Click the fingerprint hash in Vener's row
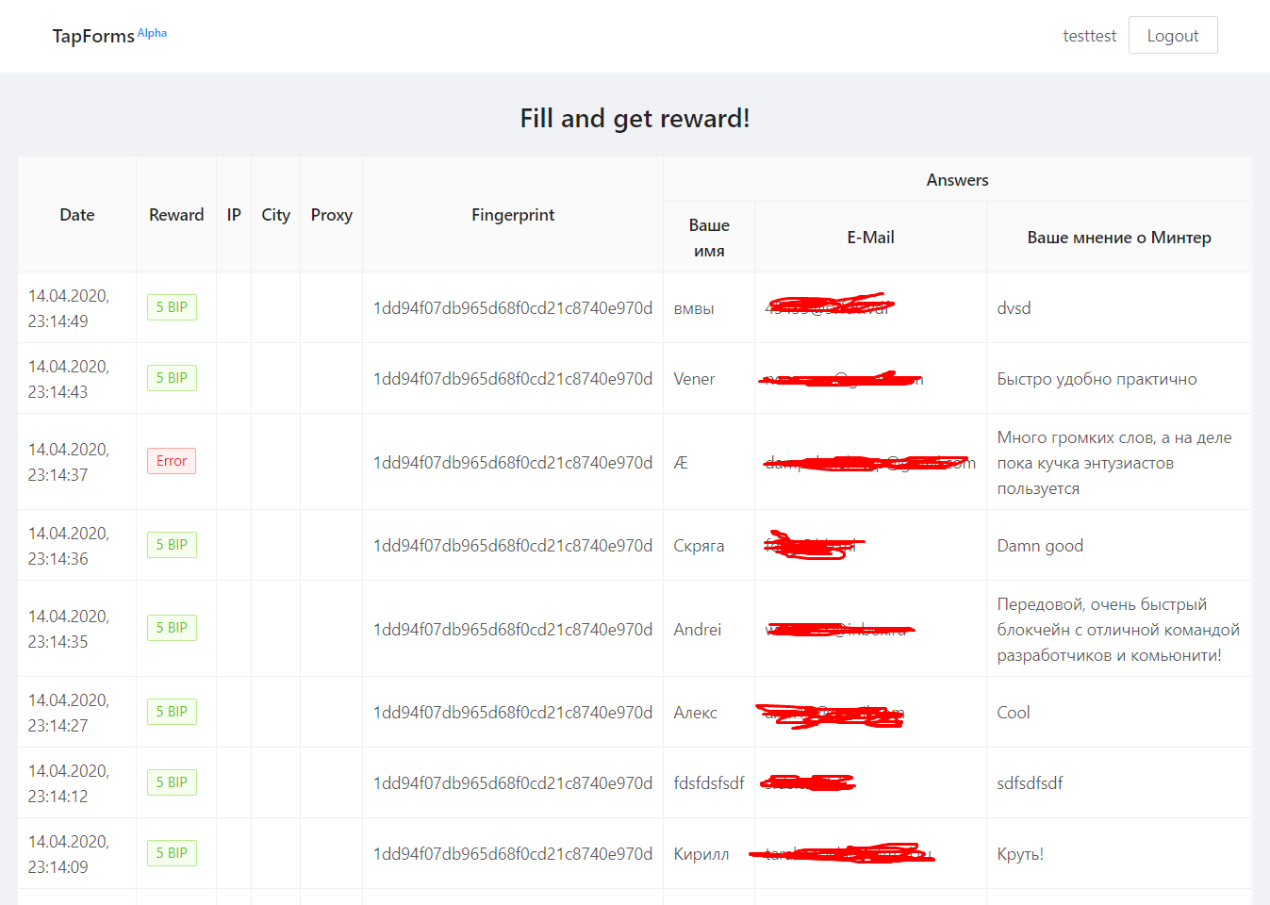The width and height of the screenshot is (1270, 905). (513, 379)
